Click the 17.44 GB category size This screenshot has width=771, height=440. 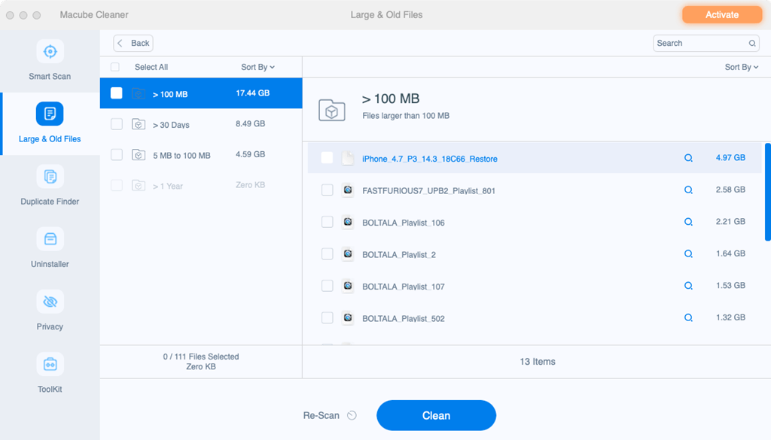click(253, 93)
